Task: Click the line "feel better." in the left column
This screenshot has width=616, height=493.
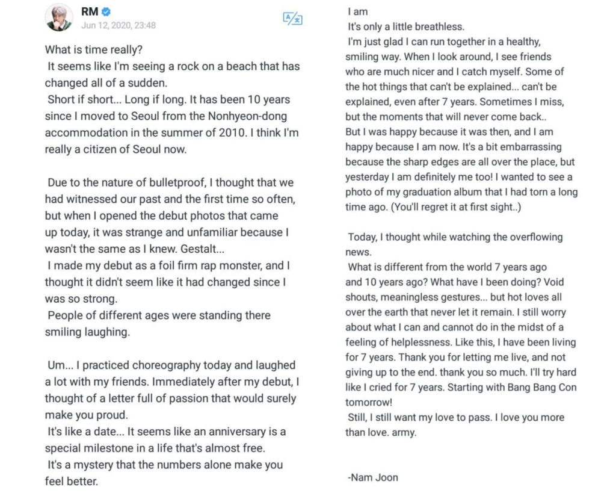Action: (x=71, y=481)
